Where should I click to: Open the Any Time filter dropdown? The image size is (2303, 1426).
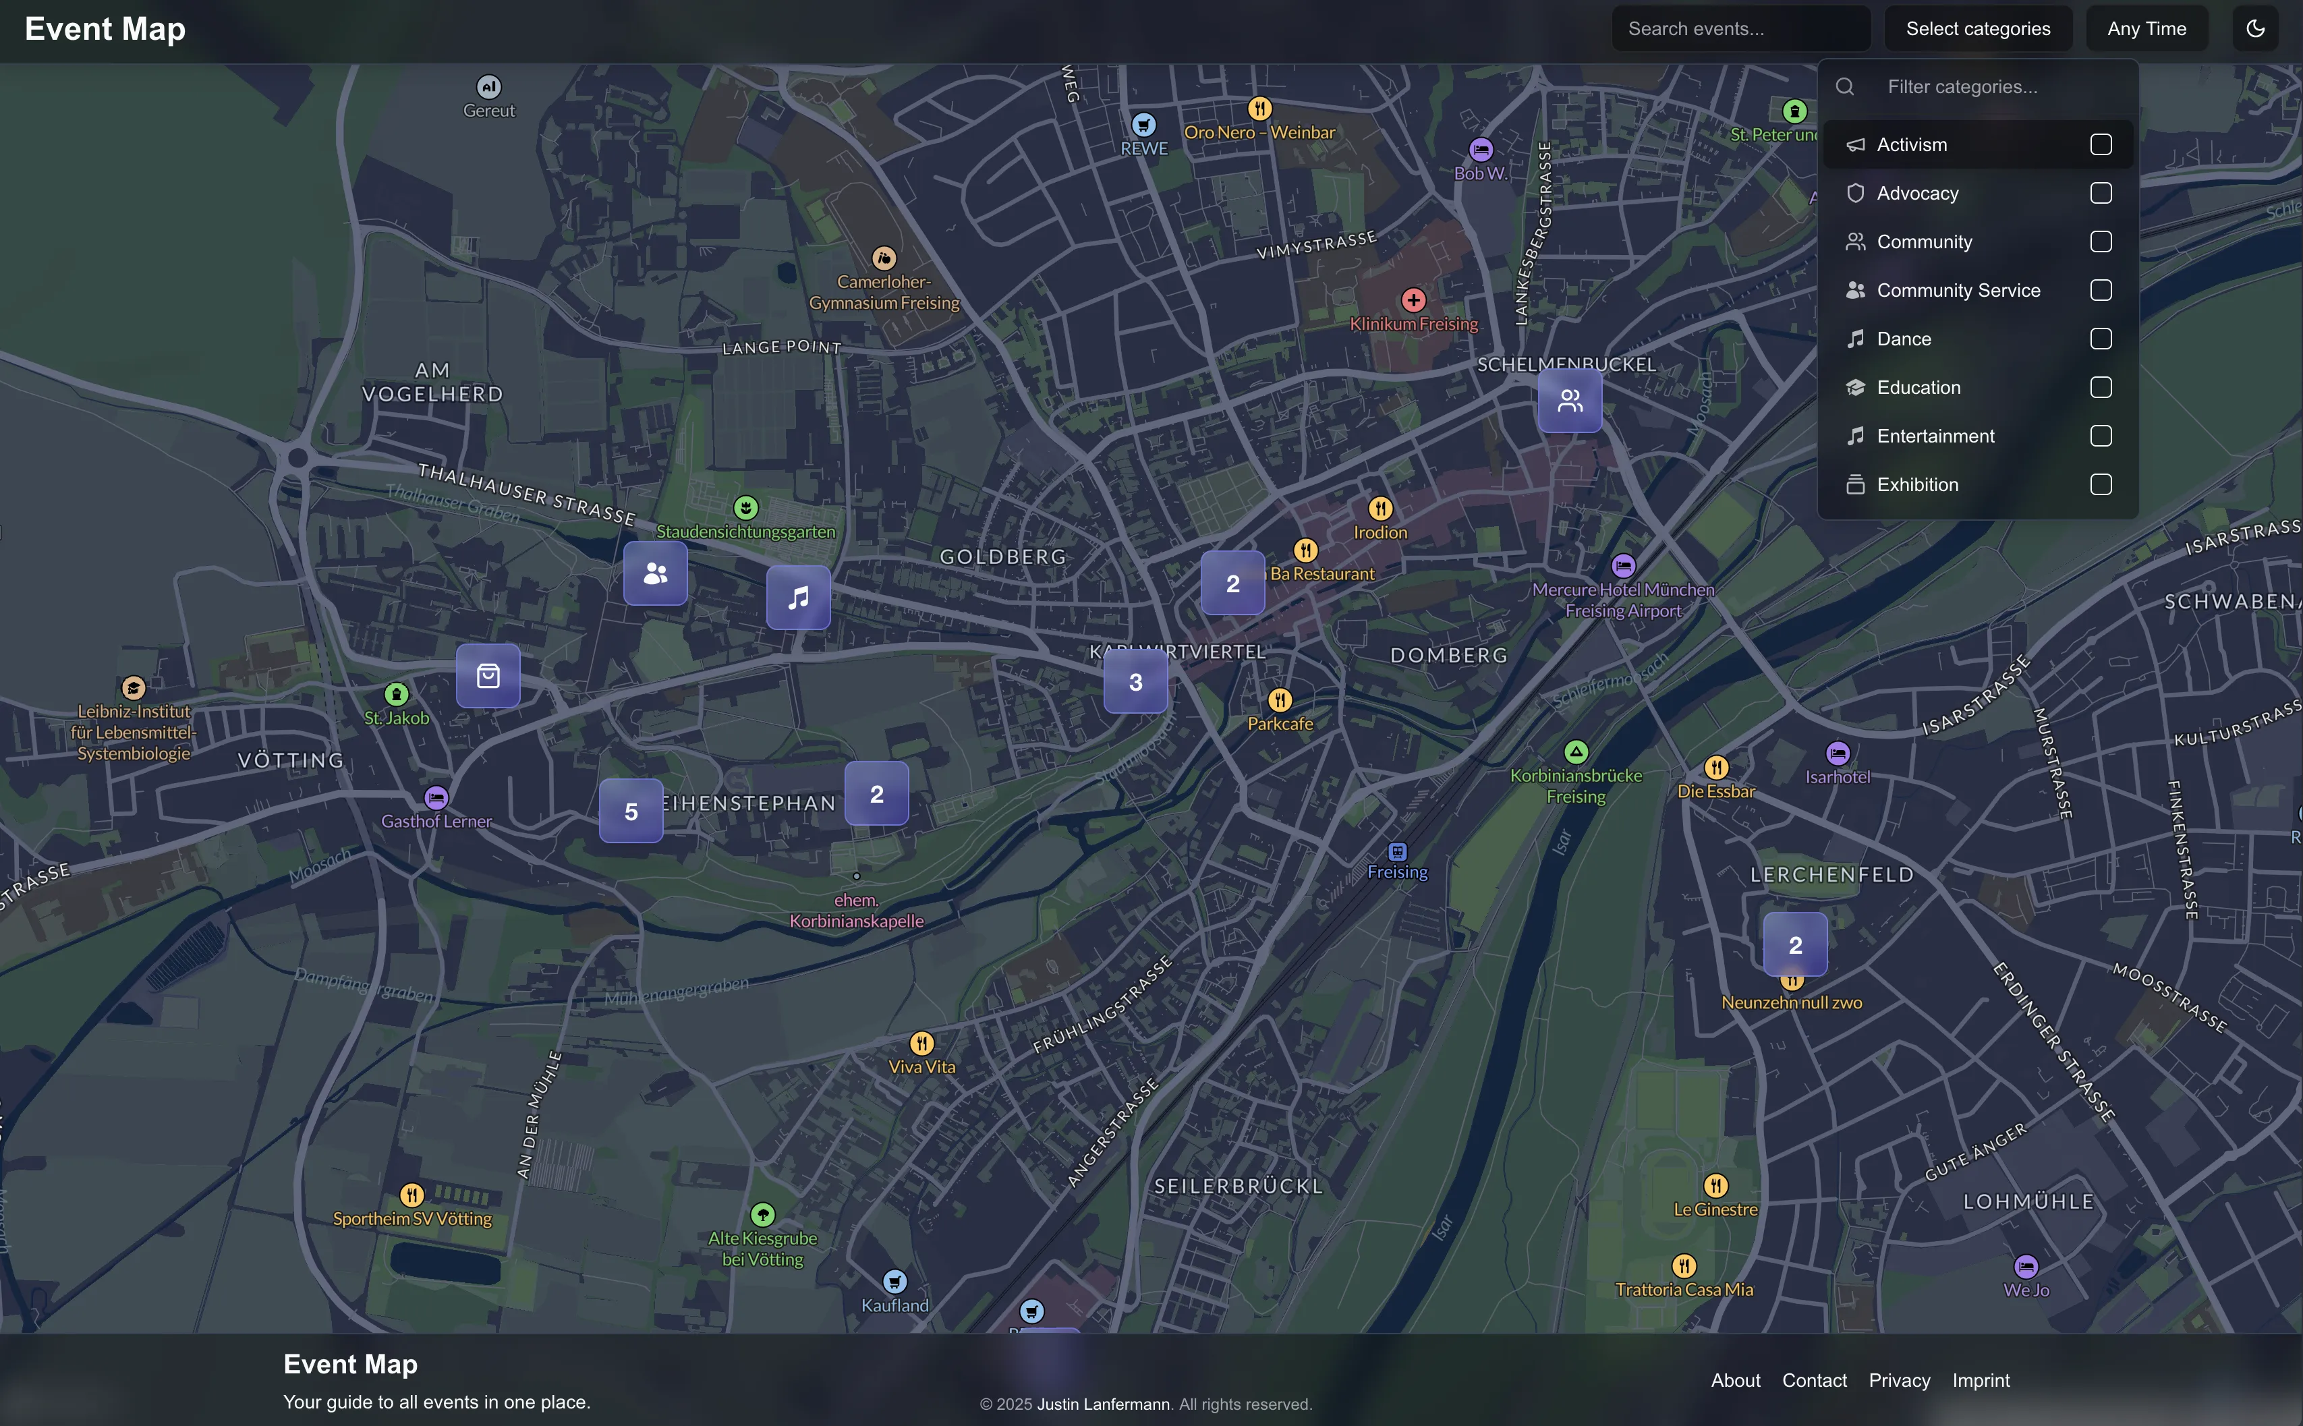(x=2146, y=28)
